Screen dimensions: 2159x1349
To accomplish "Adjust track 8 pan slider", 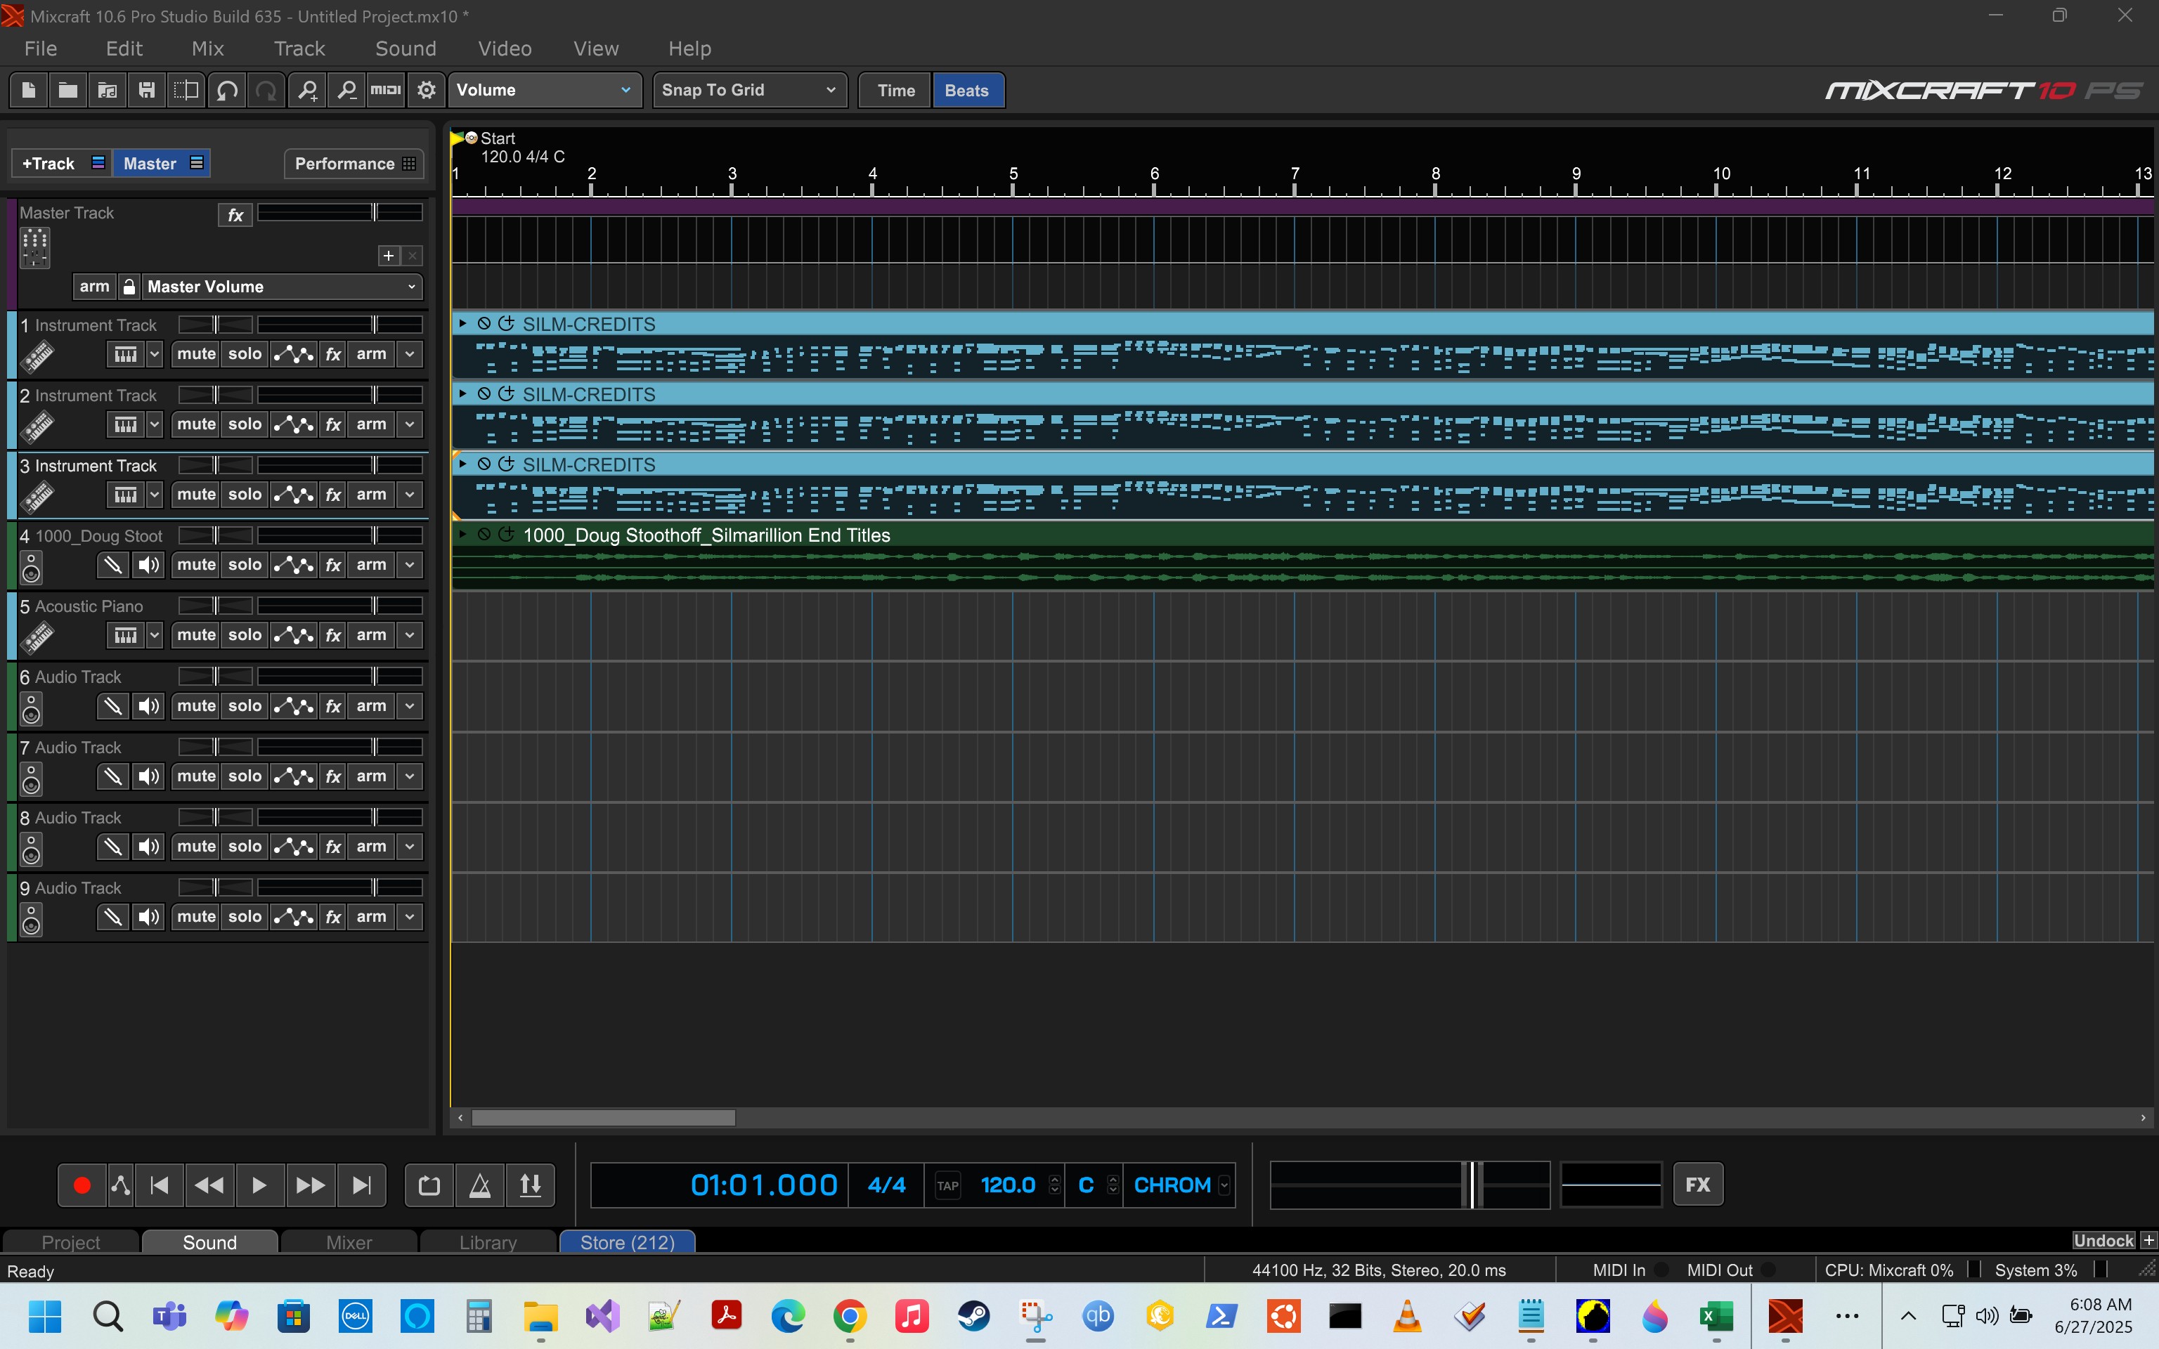I will pos(216,816).
